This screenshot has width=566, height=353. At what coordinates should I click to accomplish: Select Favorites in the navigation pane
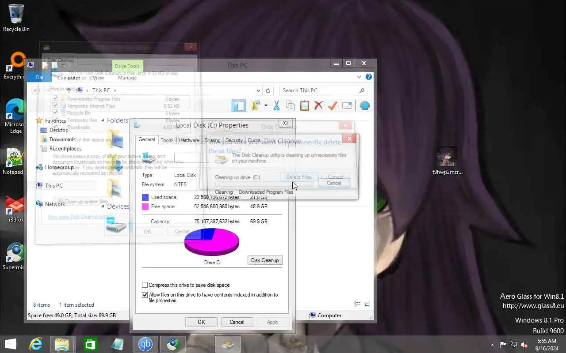pyautogui.click(x=55, y=120)
